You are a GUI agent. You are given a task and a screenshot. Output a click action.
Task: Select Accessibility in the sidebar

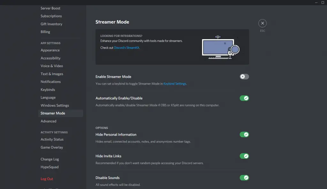pyautogui.click(x=50, y=58)
